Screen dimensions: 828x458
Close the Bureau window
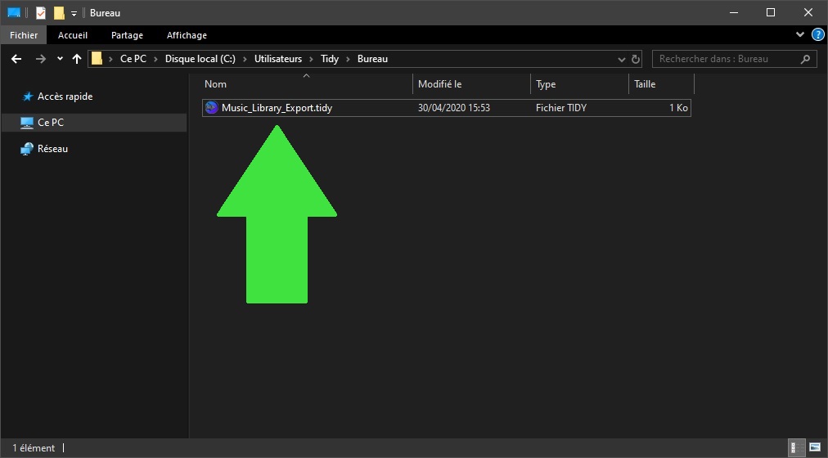808,12
